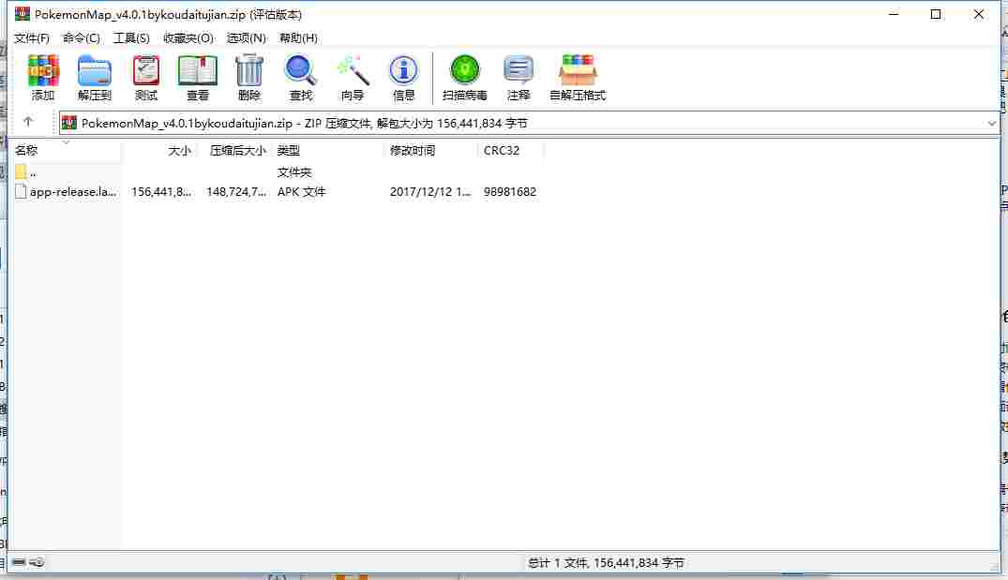The width and height of the screenshot is (1008, 580).
Task: Click the 'APK 文件' type cell
Action: [x=302, y=191]
